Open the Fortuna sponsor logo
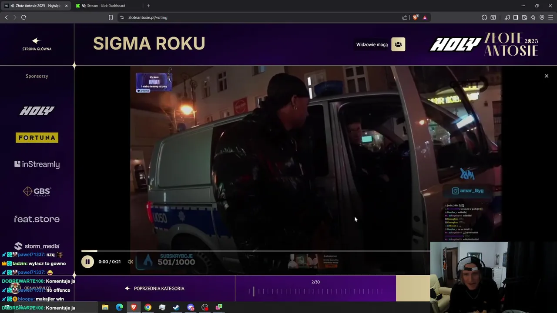The image size is (557, 313). pos(37,138)
